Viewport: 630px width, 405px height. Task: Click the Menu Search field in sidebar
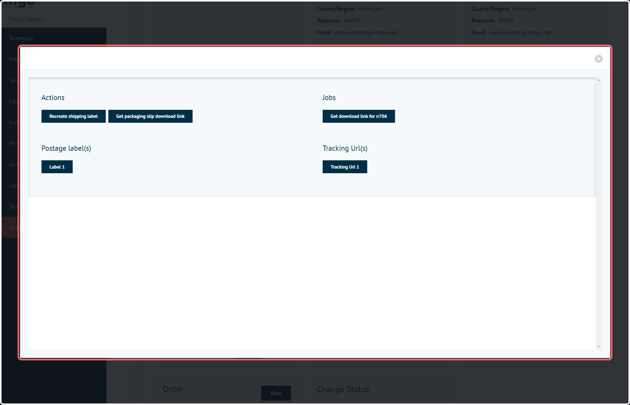pos(53,19)
